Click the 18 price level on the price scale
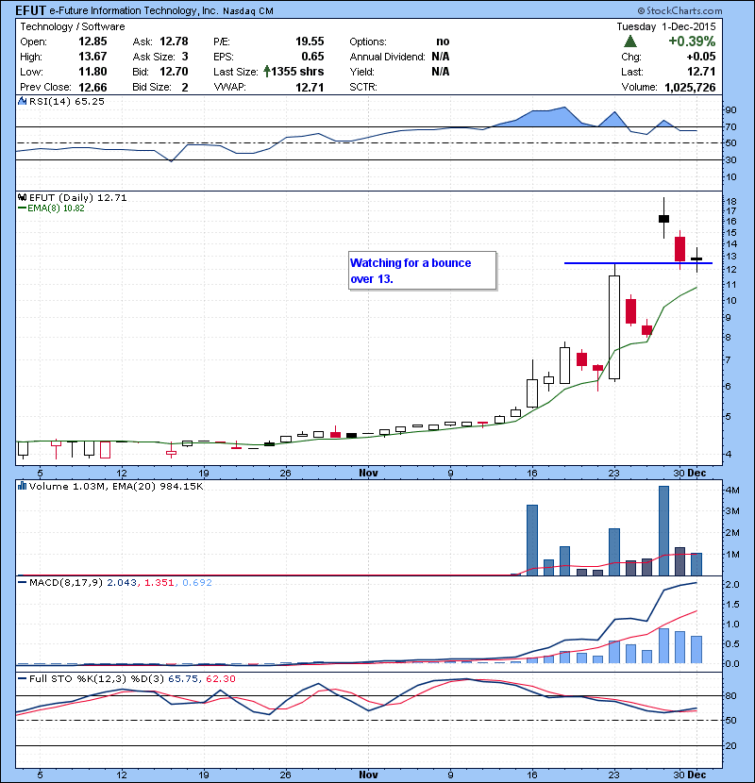The image size is (755, 783). coord(730,201)
